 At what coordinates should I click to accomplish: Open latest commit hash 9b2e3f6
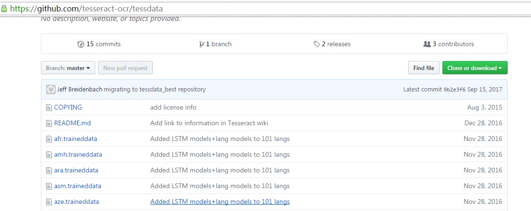click(x=454, y=90)
